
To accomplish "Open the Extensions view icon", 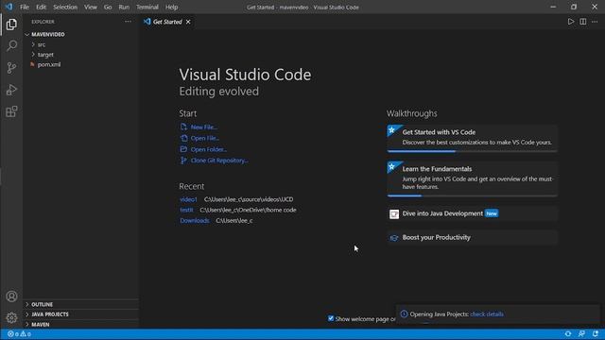I will (x=11, y=111).
